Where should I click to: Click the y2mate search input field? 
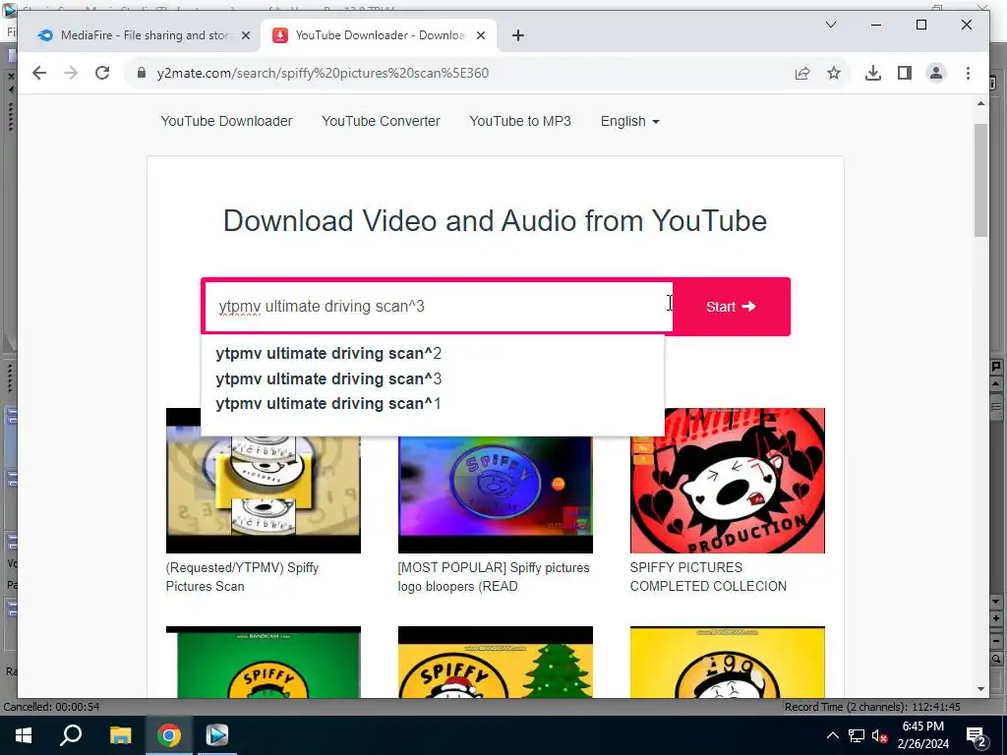coord(438,307)
